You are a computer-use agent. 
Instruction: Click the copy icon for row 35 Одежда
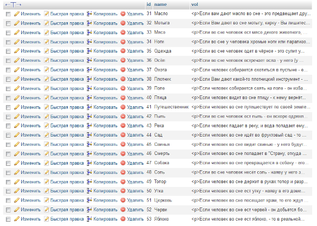90,51
